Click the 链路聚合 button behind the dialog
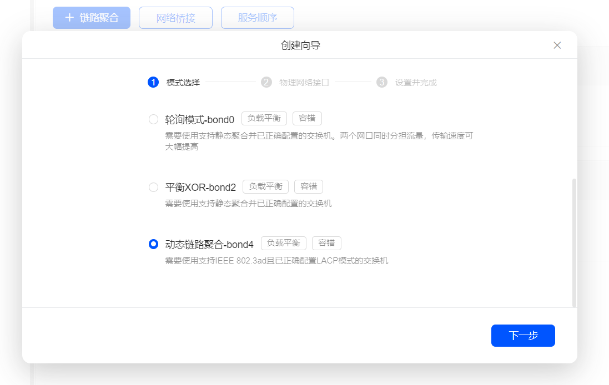 92,18
